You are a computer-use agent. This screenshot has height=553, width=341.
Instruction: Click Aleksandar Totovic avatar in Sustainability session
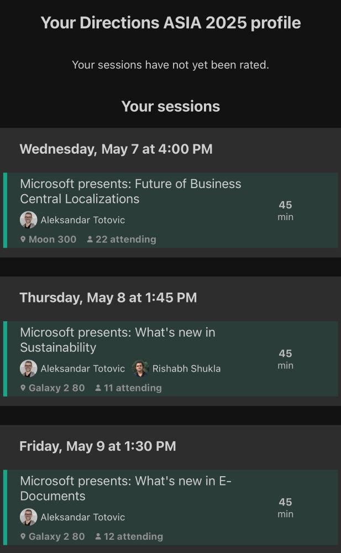(x=29, y=368)
